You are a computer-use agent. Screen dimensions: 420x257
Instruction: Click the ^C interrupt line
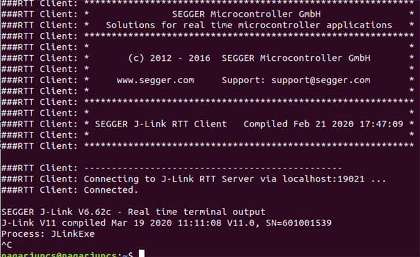pyautogui.click(x=7, y=245)
